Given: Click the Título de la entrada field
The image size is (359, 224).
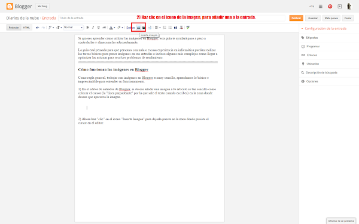Looking at the screenshot, I should [x=172, y=18].
